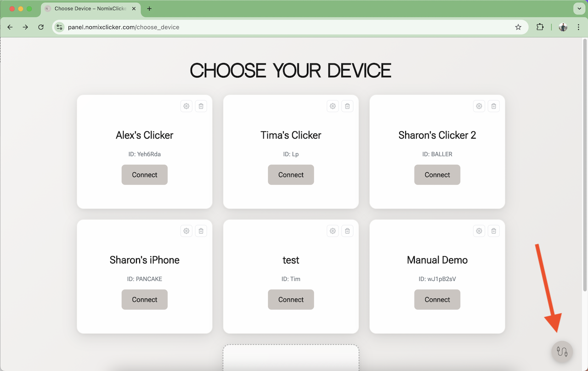This screenshot has width=588, height=371.
Task: Click trash icon on test card
Action: click(347, 231)
